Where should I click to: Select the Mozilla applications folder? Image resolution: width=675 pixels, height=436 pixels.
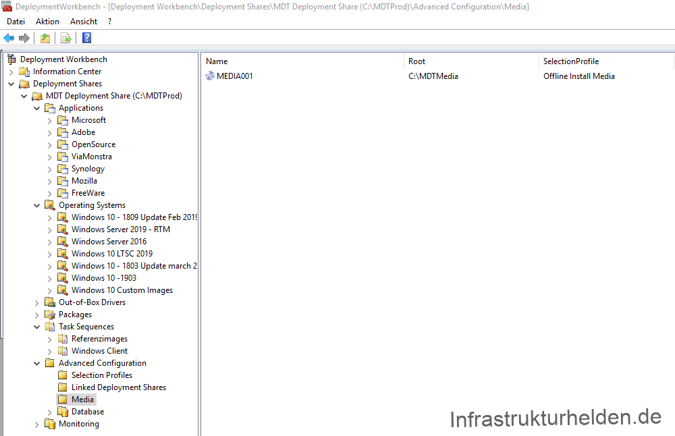pos(84,181)
